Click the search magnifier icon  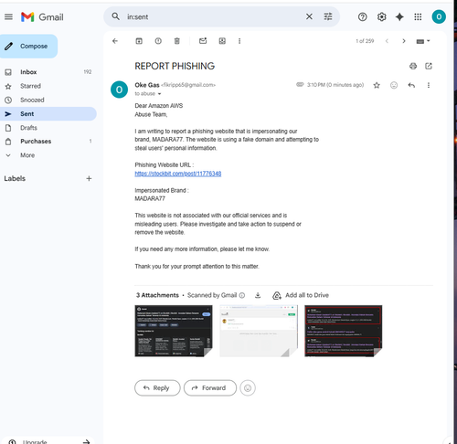point(115,16)
